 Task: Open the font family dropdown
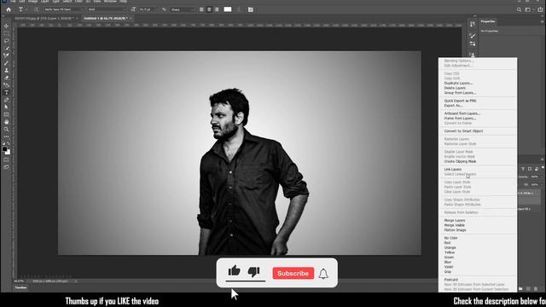click(x=64, y=9)
